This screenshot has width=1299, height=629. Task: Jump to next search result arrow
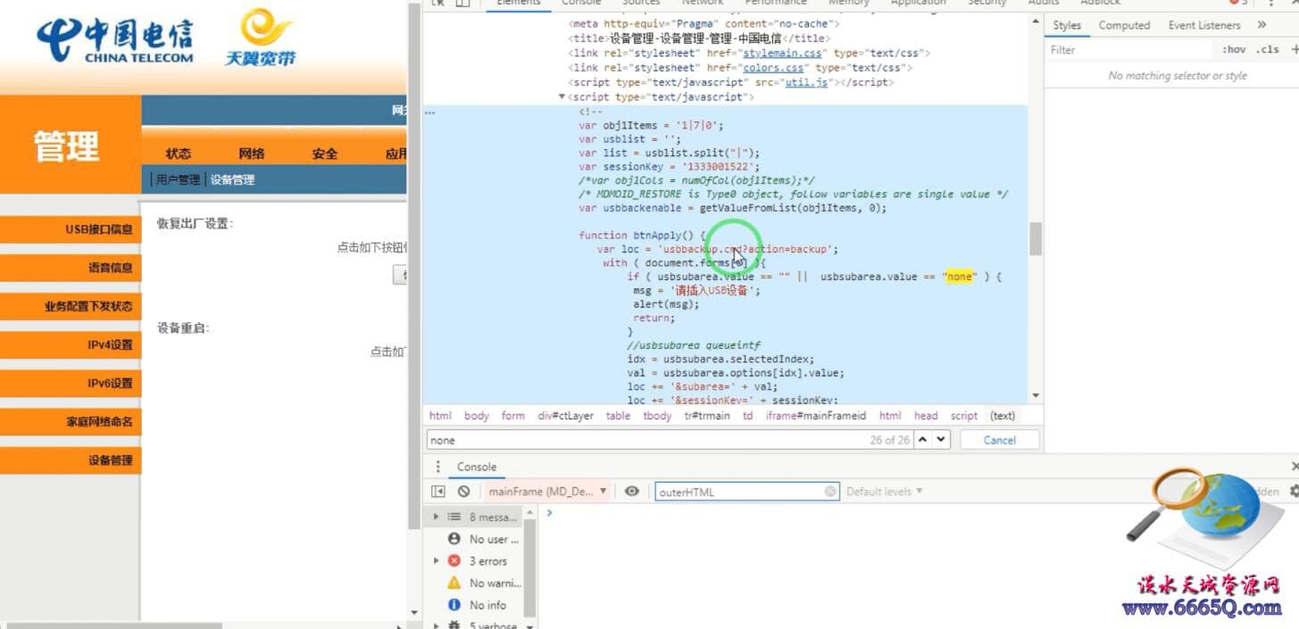tap(941, 440)
